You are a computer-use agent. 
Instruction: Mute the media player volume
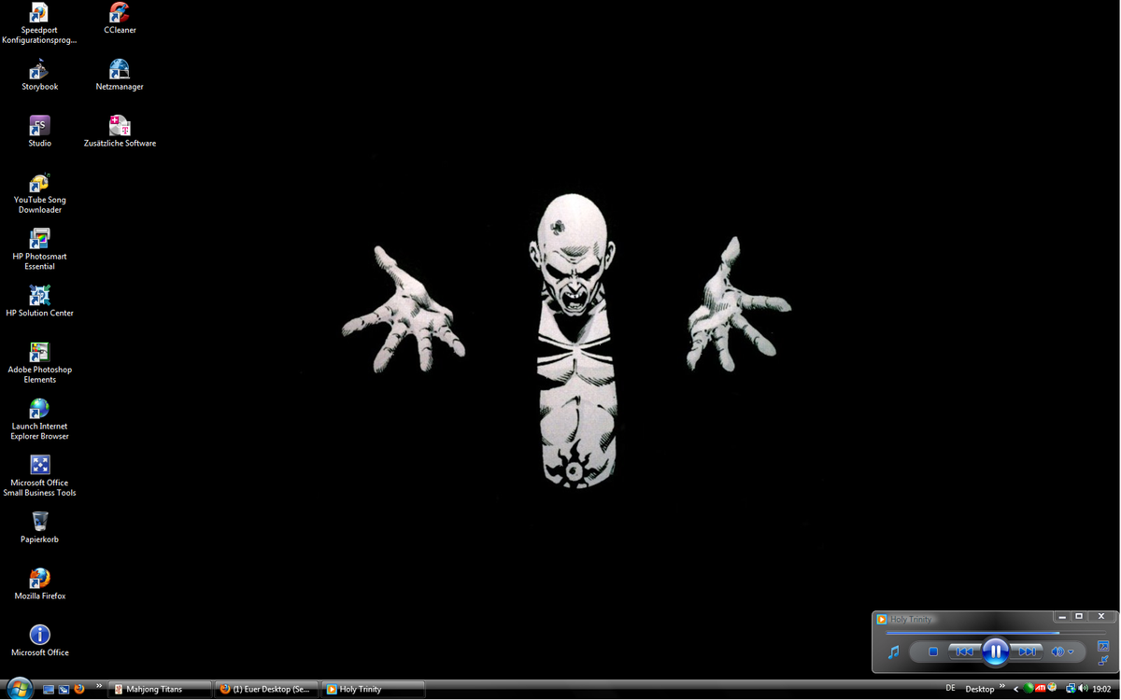(x=1057, y=651)
